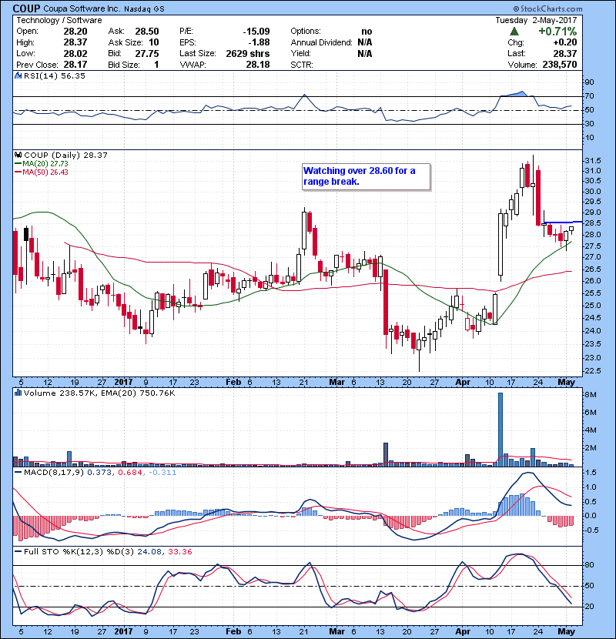Screen dimensions: 616x639
Task: Click the MA(50) value 26.43
Action: 59,172
